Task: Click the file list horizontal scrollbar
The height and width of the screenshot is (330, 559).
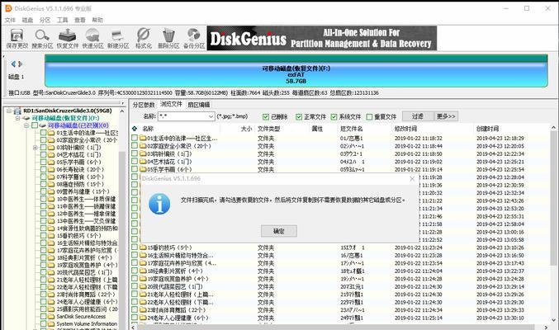Action: [x=335, y=328]
